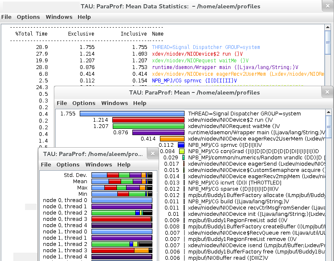Open Options menu in ParaProf Mean window
This screenshot has width=334, height=261.
84,103
